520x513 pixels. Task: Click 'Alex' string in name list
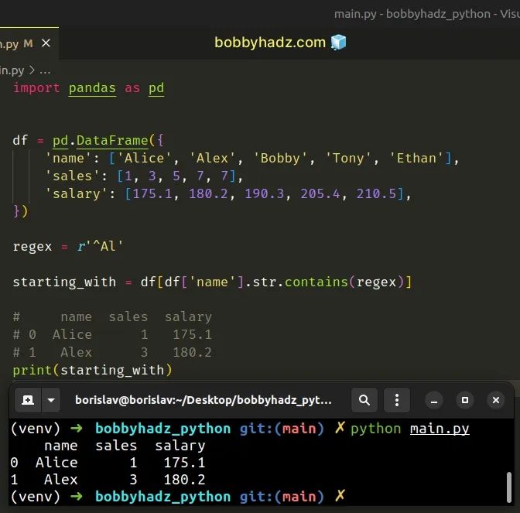(212, 158)
